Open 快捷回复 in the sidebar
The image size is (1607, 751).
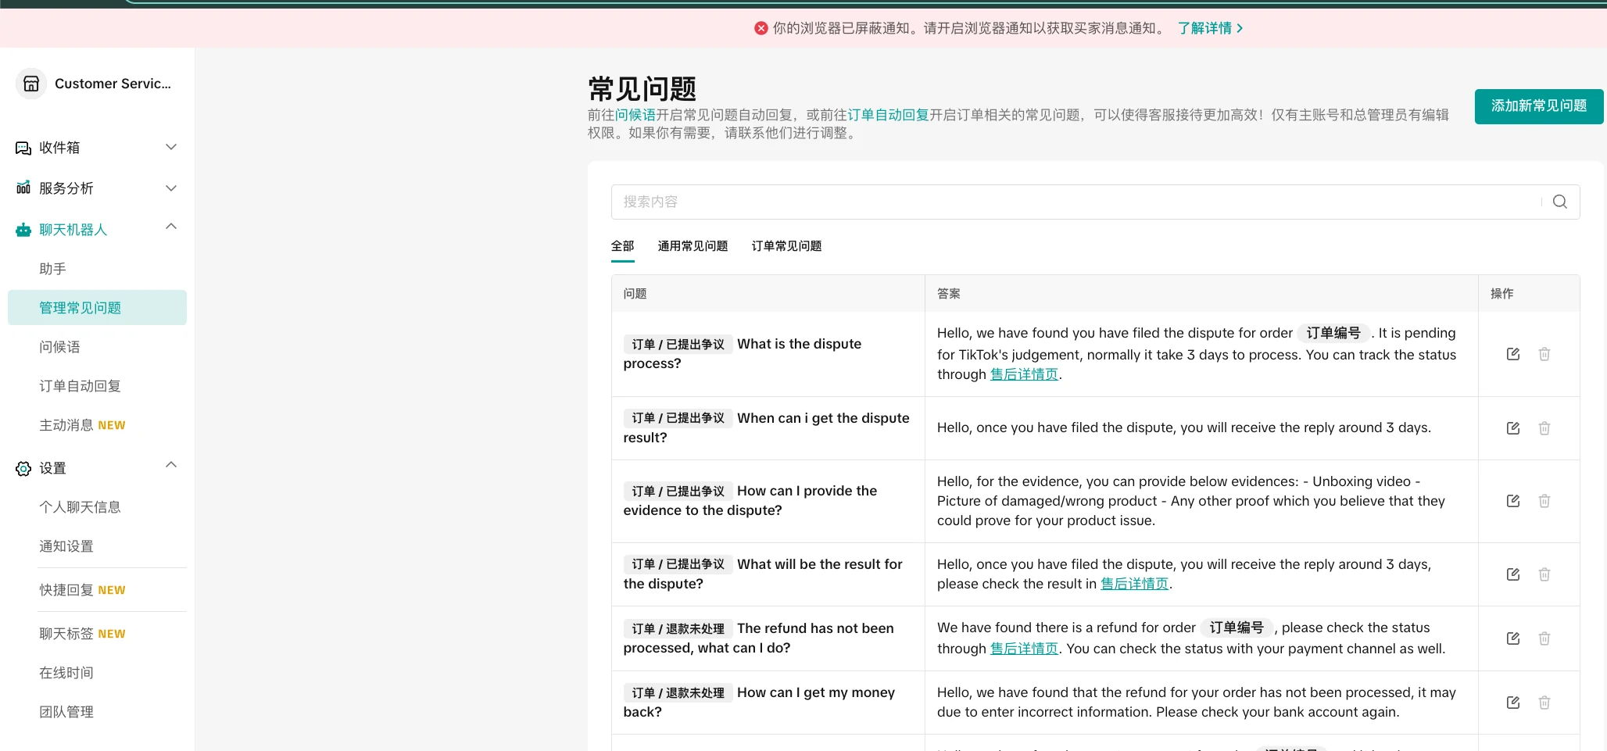(66, 590)
